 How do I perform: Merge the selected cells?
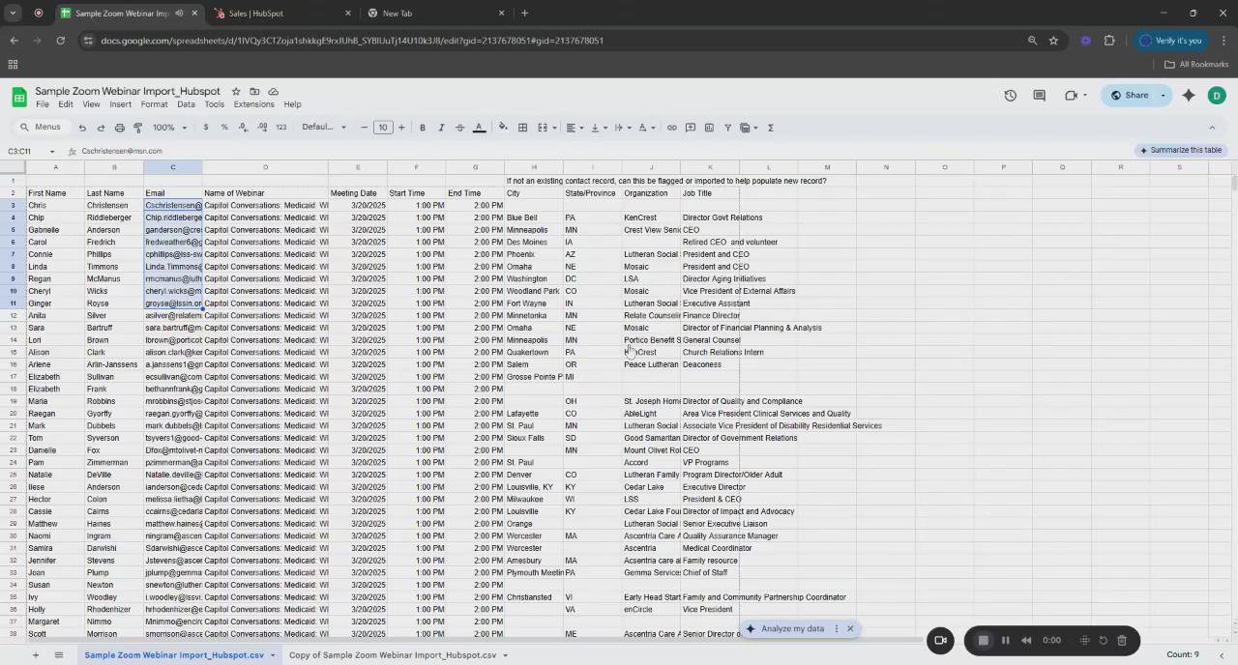point(542,128)
